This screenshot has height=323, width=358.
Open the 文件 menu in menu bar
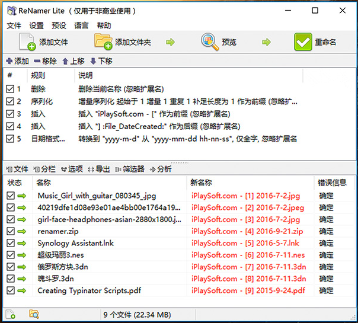tap(14, 25)
